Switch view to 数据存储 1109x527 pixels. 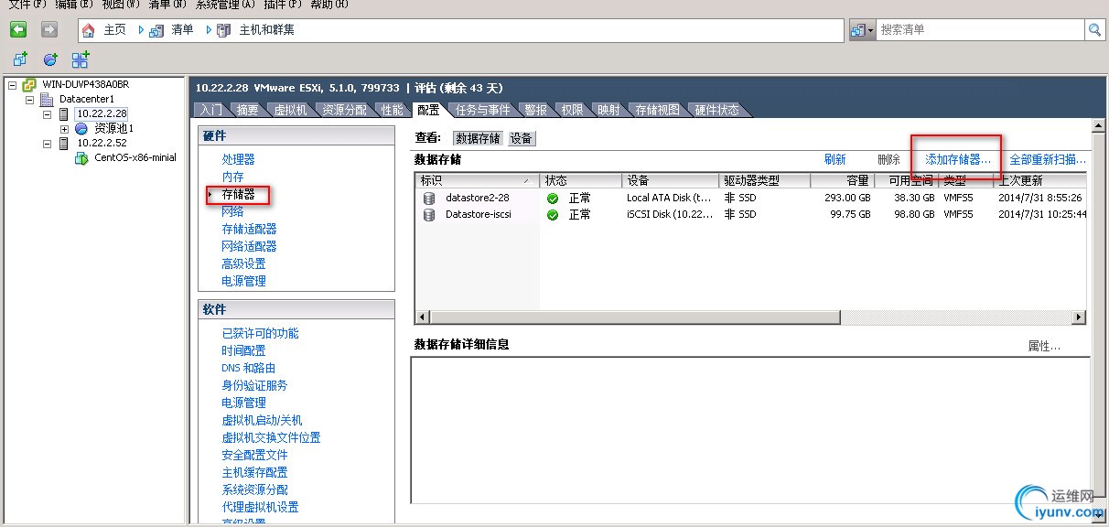479,138
